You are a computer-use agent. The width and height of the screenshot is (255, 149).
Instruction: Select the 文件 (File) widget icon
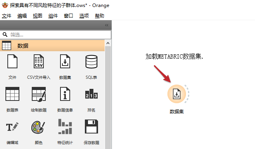coord(12,61)
